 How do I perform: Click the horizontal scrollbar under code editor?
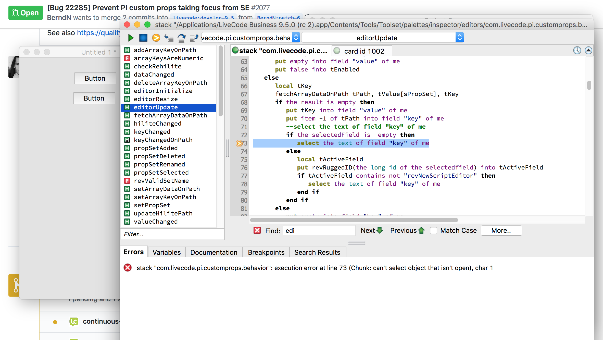[354, 220]
